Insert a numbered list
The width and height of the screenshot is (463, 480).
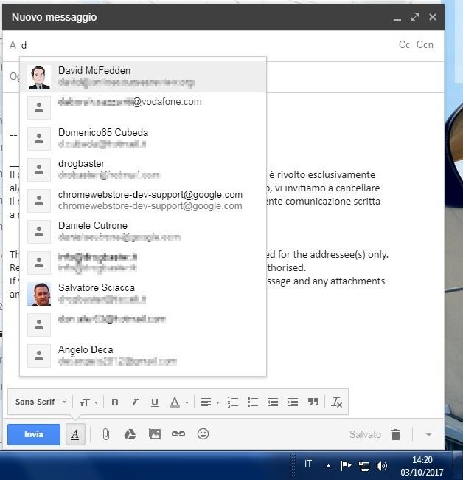233,402
